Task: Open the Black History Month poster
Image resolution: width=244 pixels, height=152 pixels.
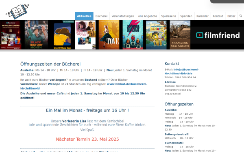Action: click(x=36, y=35)
